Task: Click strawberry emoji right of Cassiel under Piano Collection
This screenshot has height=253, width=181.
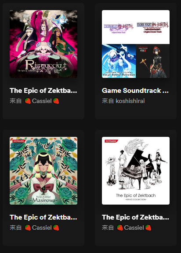Action: point(148,227)
